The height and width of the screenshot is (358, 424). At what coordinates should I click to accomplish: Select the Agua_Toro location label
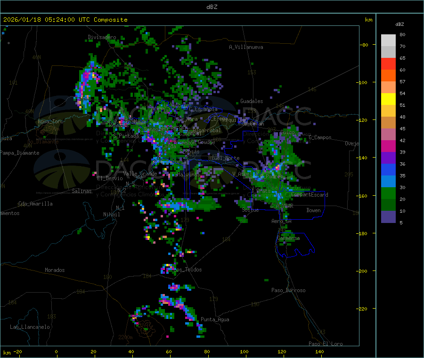[50, 121]
